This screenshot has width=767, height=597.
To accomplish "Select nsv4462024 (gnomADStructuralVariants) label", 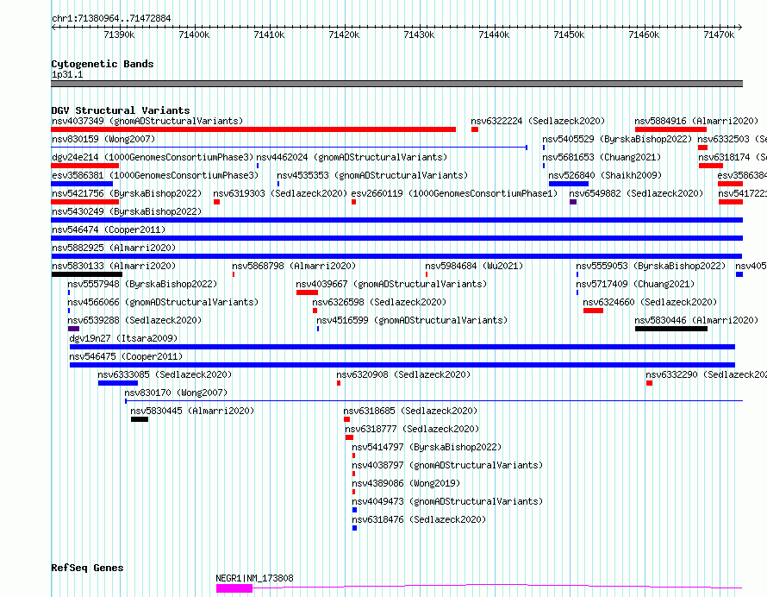I will point(352,157).
